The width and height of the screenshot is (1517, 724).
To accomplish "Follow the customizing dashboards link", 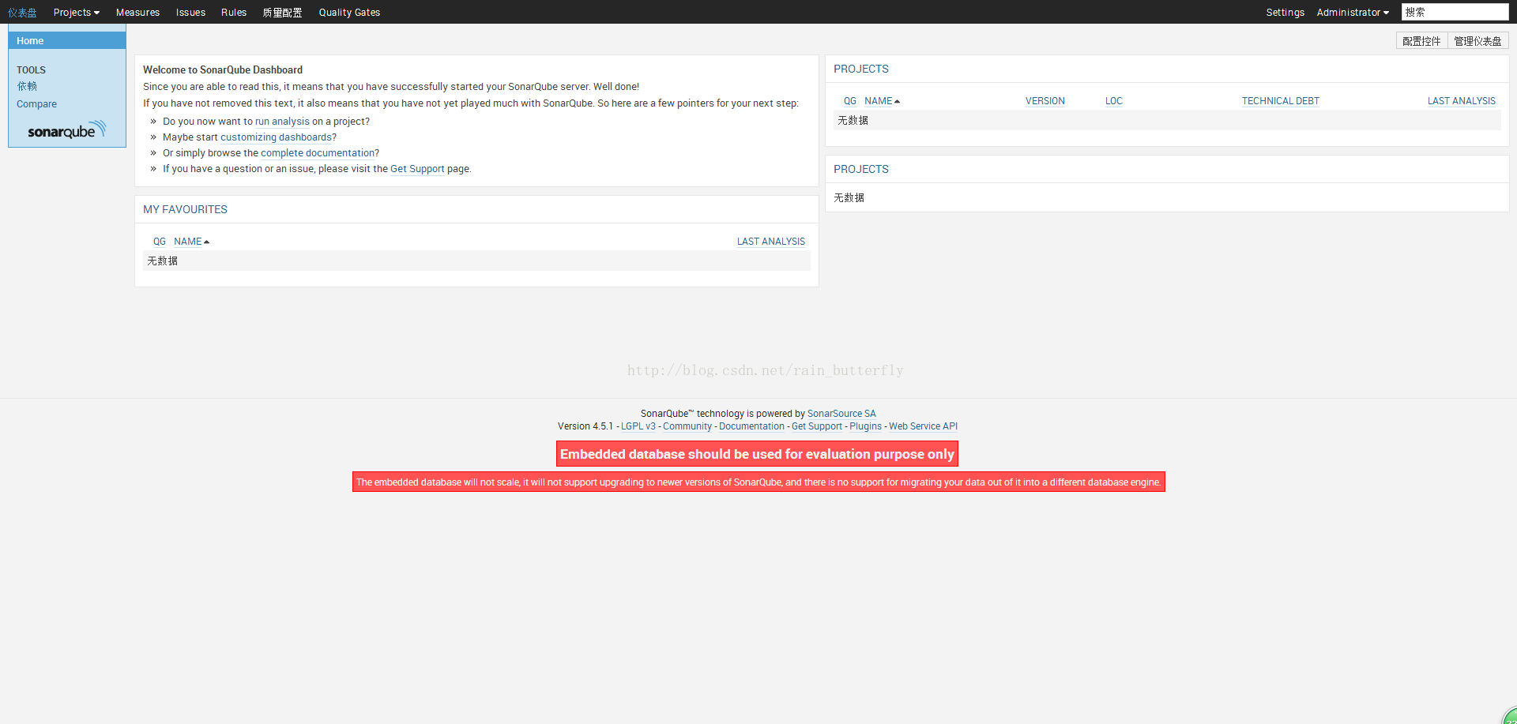I will pyautogui.click(x=276, y=137).
